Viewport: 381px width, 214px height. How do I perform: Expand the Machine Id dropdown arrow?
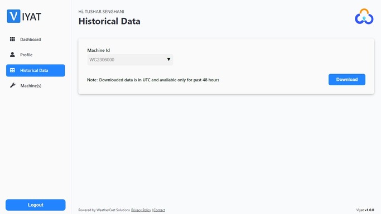168,60
